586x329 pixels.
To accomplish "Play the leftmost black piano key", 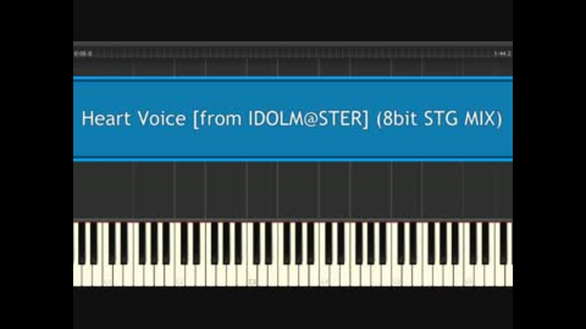I will [x=82, y=243].
